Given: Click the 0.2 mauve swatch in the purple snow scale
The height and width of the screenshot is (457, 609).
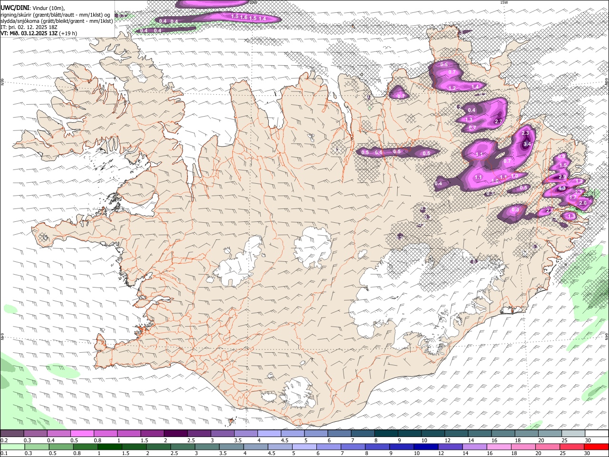Looking at the screenshot, I should point(12,433).
